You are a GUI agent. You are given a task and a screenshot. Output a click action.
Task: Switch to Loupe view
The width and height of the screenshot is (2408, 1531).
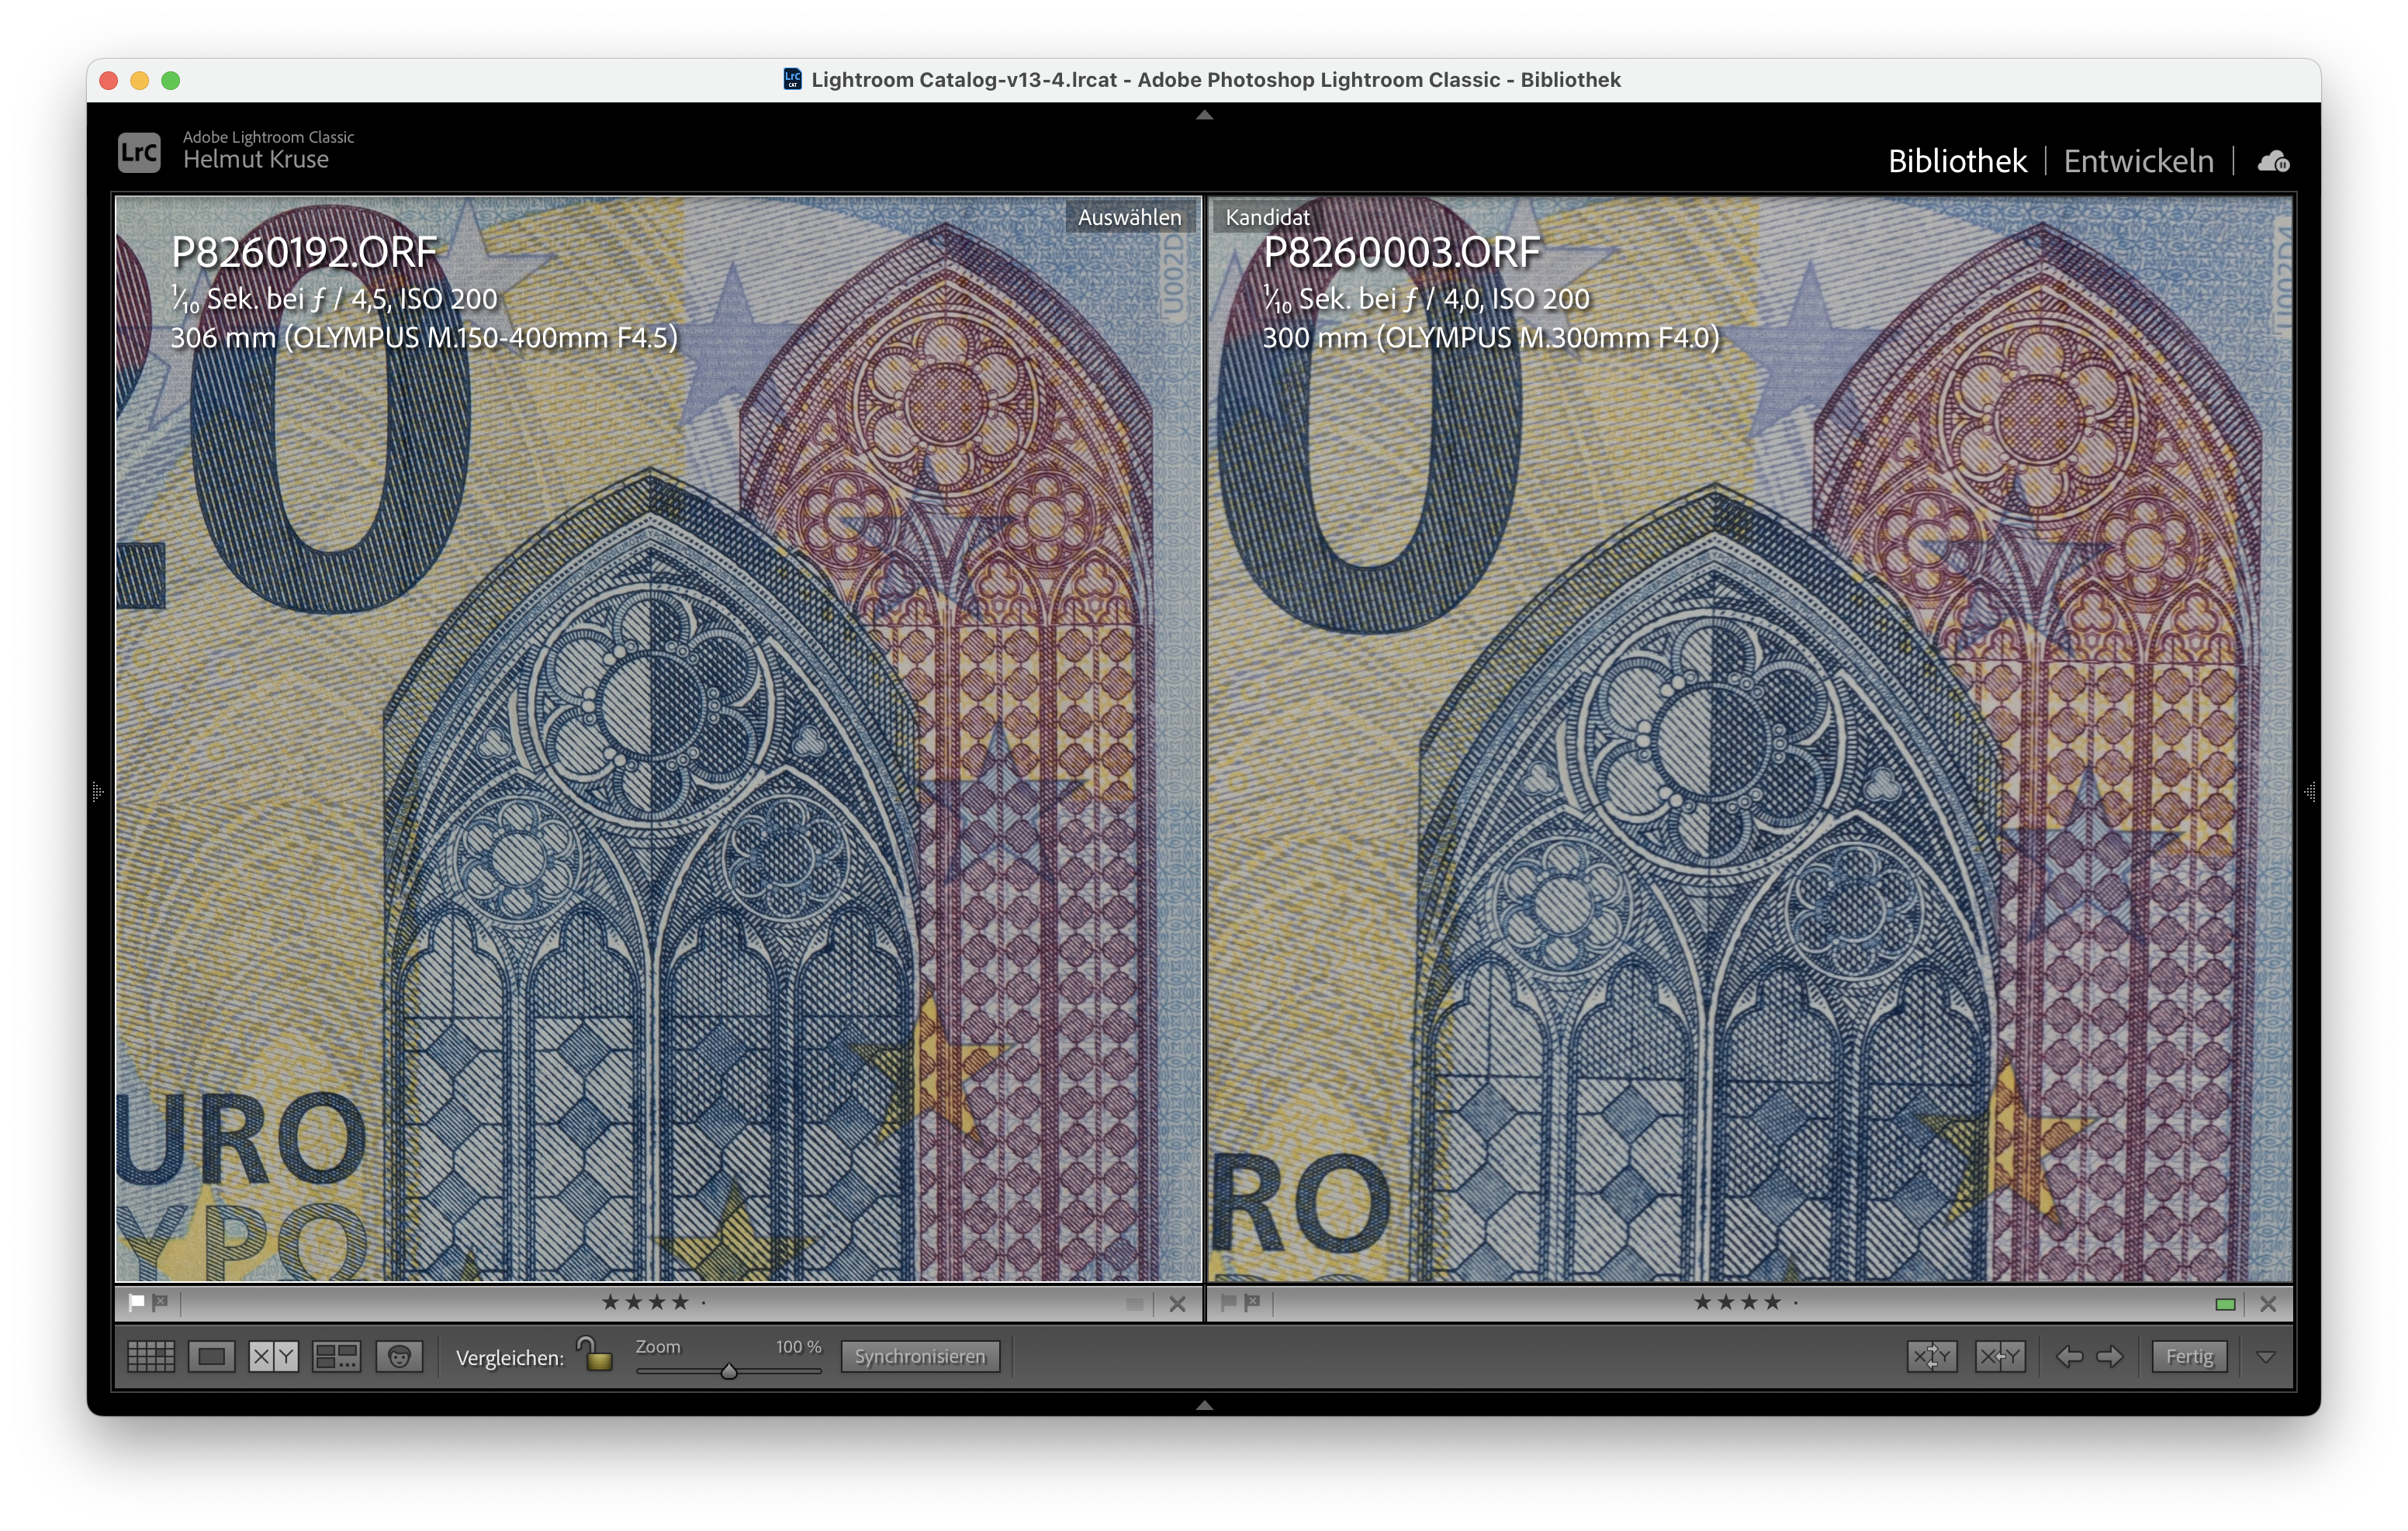coord(212,1357)
